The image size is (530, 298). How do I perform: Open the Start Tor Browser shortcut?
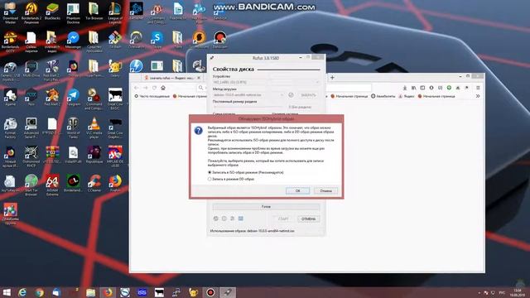click(31, 185)
